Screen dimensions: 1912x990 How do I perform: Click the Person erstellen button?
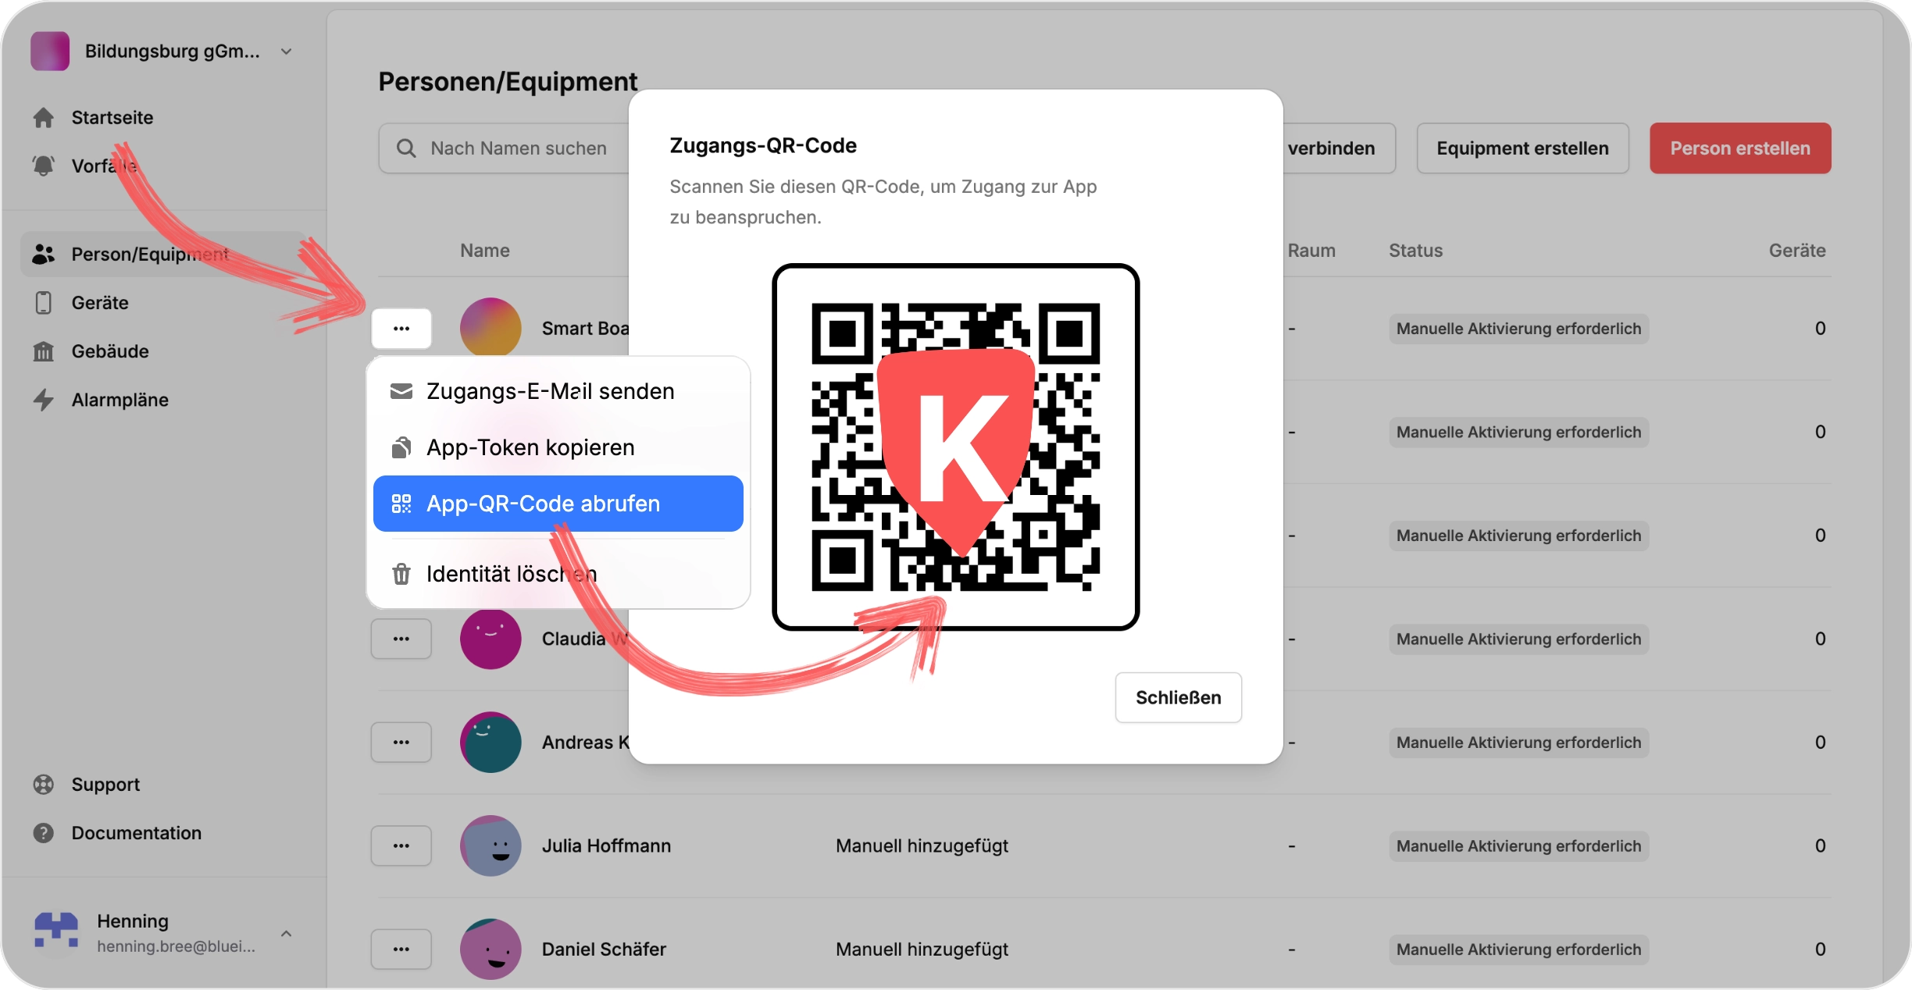point(1740,148)
